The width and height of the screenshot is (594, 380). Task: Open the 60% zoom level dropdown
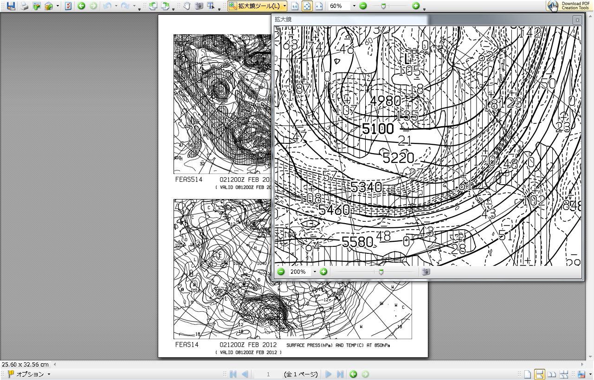click(x=354, y=6)
